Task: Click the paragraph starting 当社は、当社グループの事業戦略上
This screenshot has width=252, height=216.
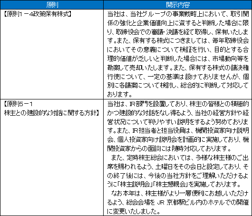Action: [178, 54]
